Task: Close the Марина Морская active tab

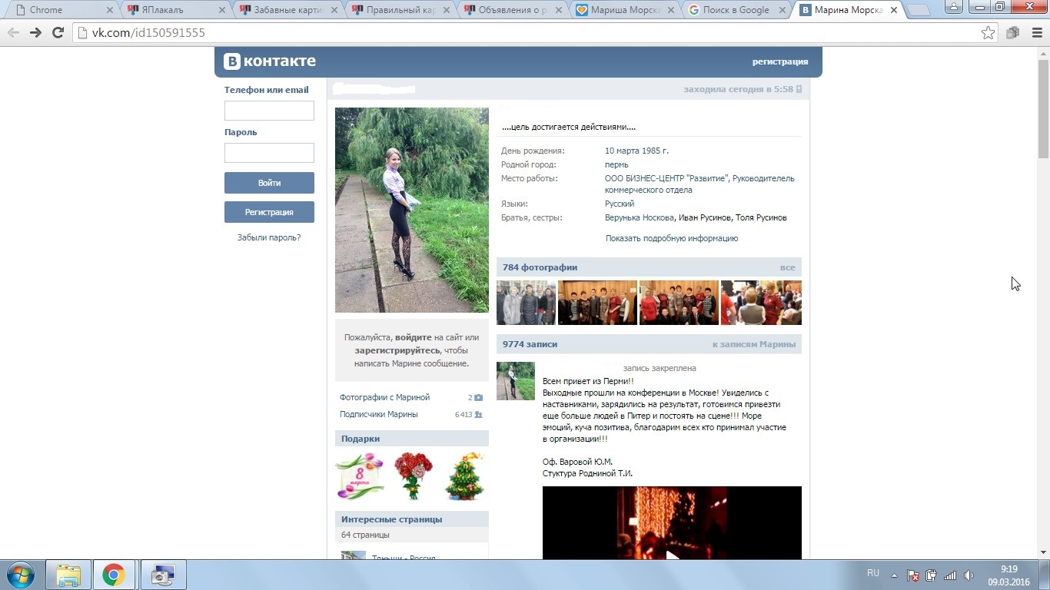Action: pos(894,11)
